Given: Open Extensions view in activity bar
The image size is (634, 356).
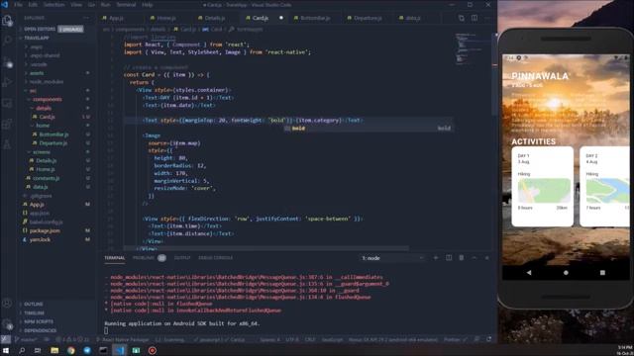Looking at the screenshot, I should tap(7, 124).
